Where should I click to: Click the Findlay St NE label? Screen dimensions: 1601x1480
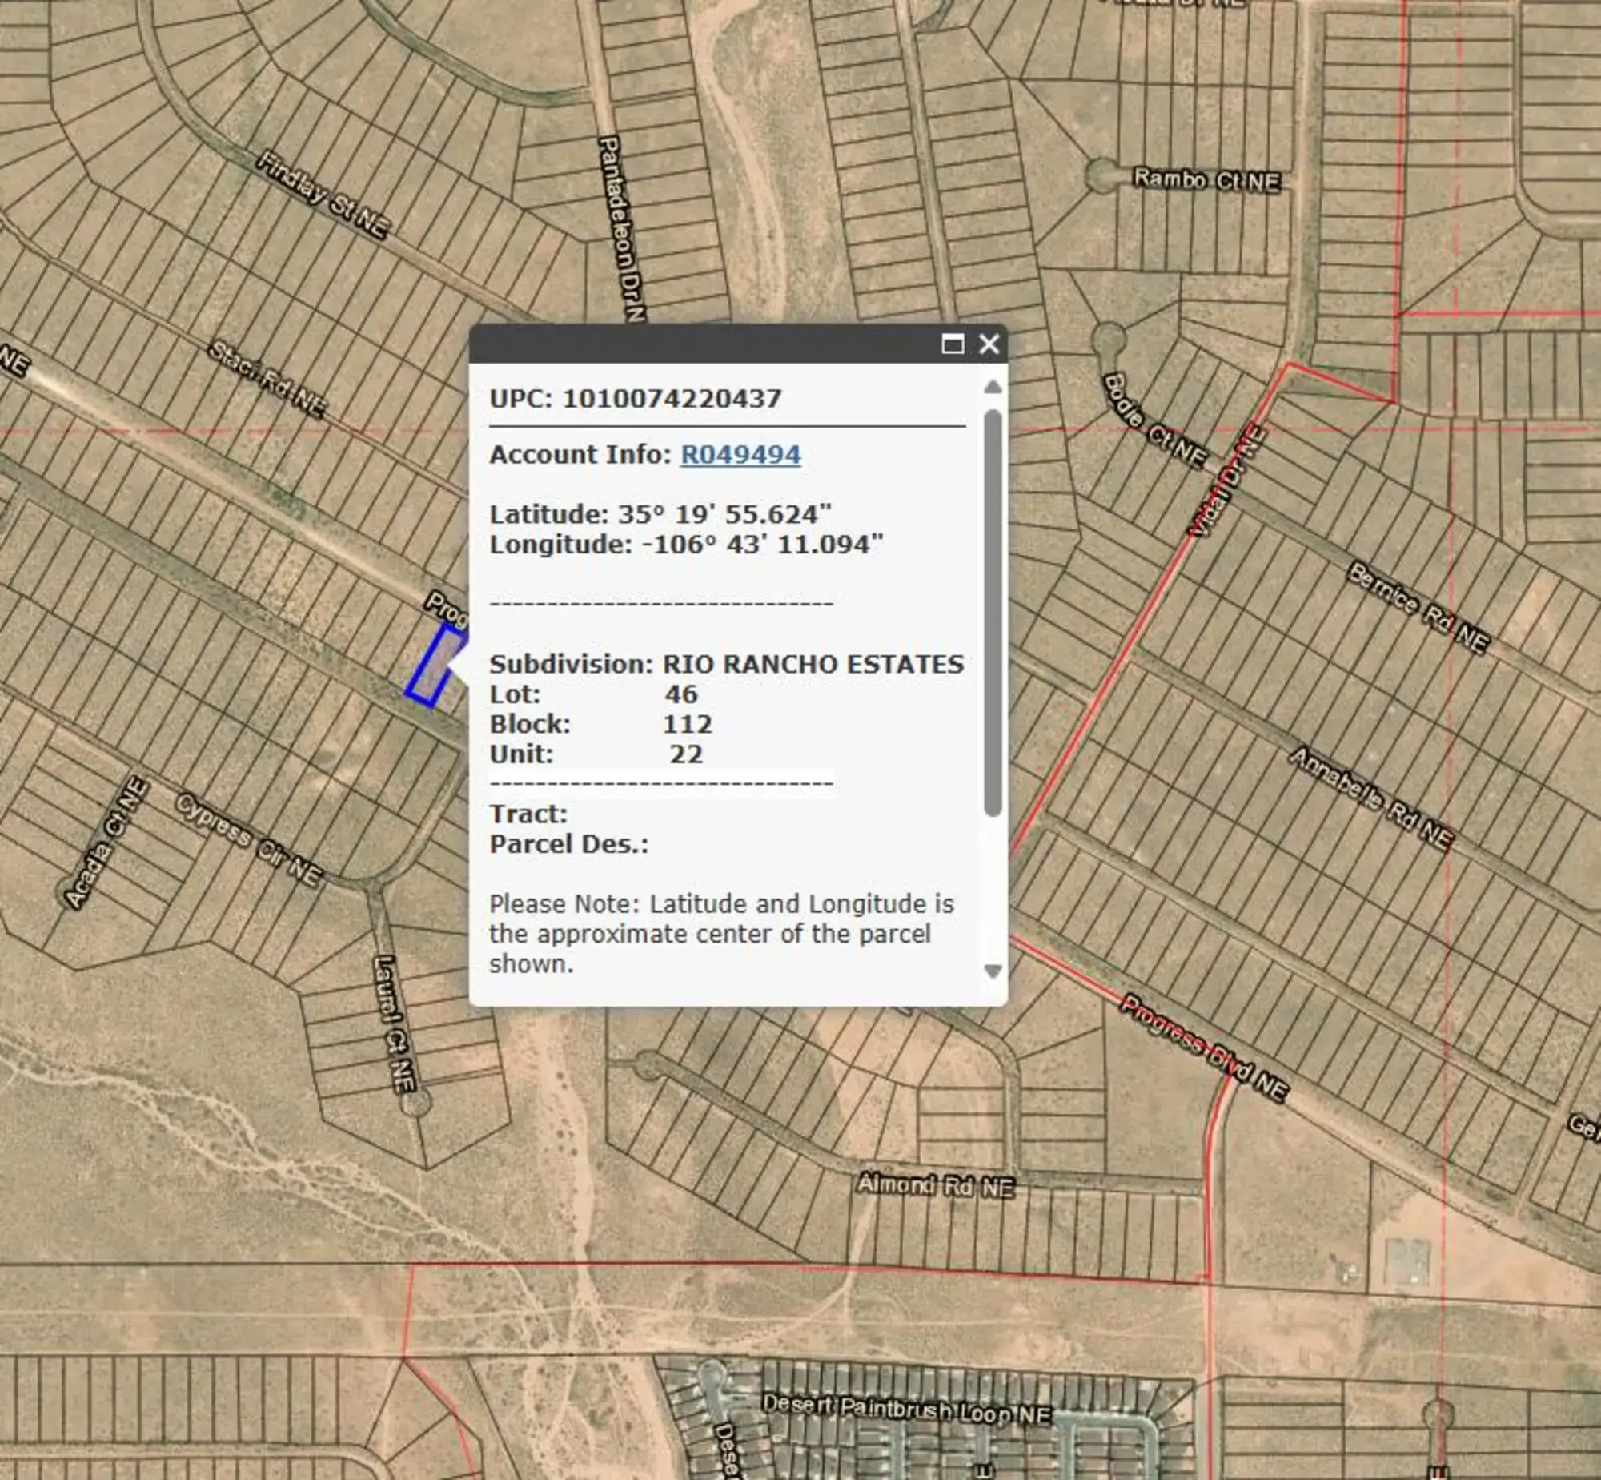tap(323, 195)
